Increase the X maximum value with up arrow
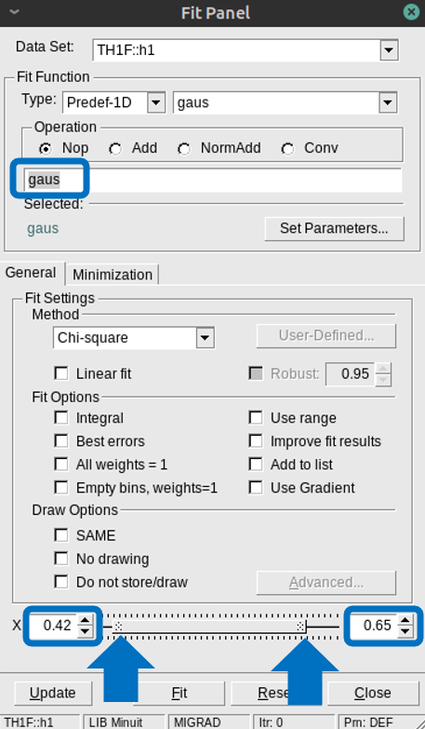Image resolution: width=425 pixels, height=729 pixels. click(x=405, y=620)
